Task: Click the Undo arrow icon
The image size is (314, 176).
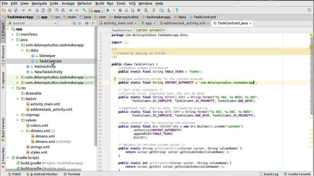Action: coord(24,10)
